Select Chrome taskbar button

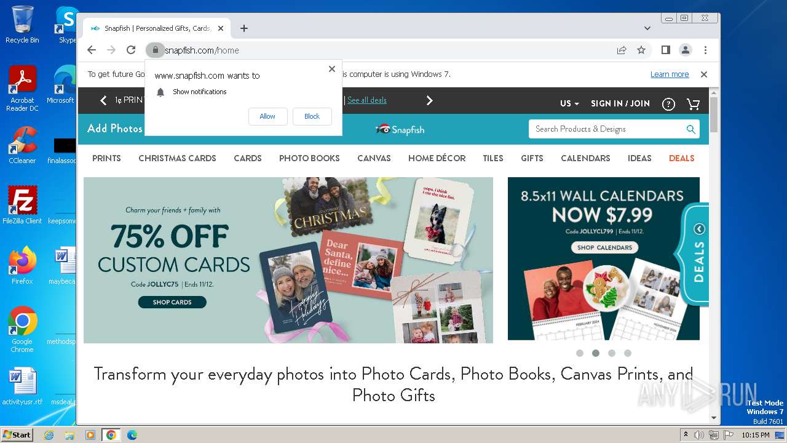coord(111,435)
